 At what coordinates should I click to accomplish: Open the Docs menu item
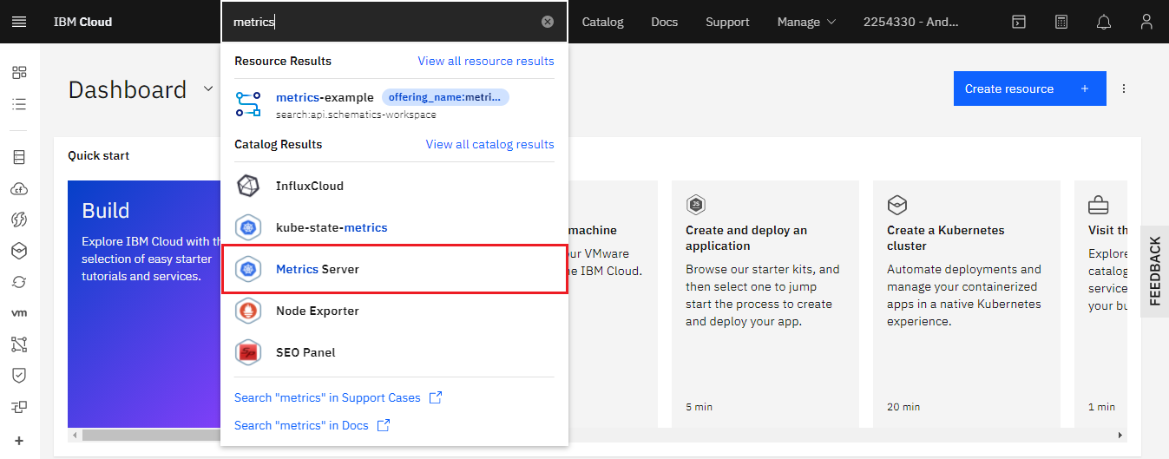(x=665, y=22)
